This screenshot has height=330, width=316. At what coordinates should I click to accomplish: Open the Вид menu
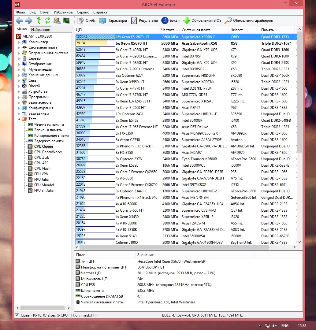32,12
